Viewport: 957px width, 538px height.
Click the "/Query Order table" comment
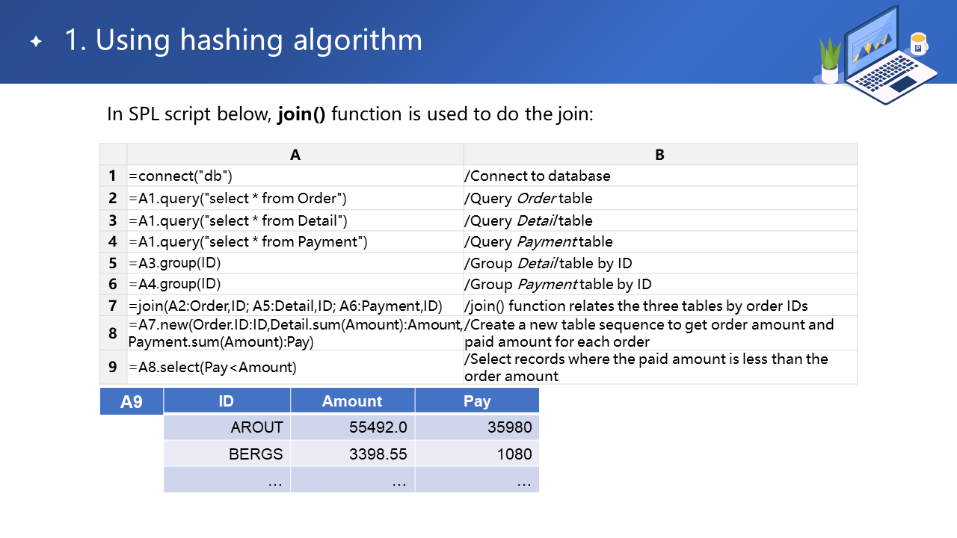tap(660, 198)
